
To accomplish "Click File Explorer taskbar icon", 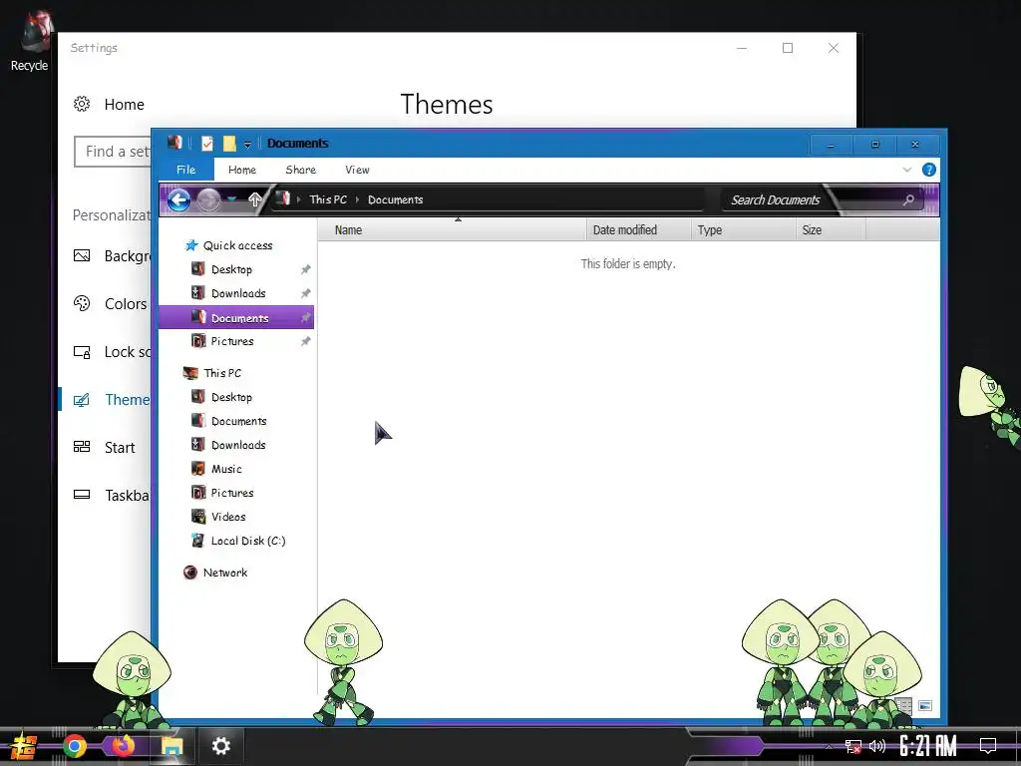I will pyautogui.click(x=171, y=746).
